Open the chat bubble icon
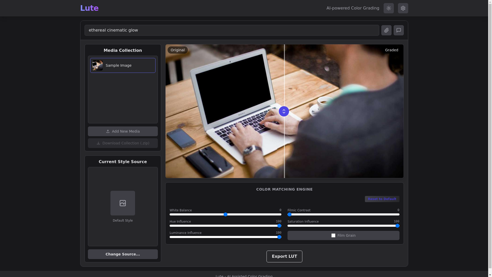The image size is (492, 277). (x=398, y=30)
